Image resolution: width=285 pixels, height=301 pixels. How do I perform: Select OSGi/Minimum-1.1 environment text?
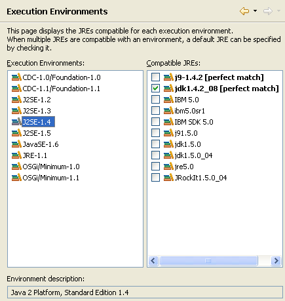[x=51, y=178]
